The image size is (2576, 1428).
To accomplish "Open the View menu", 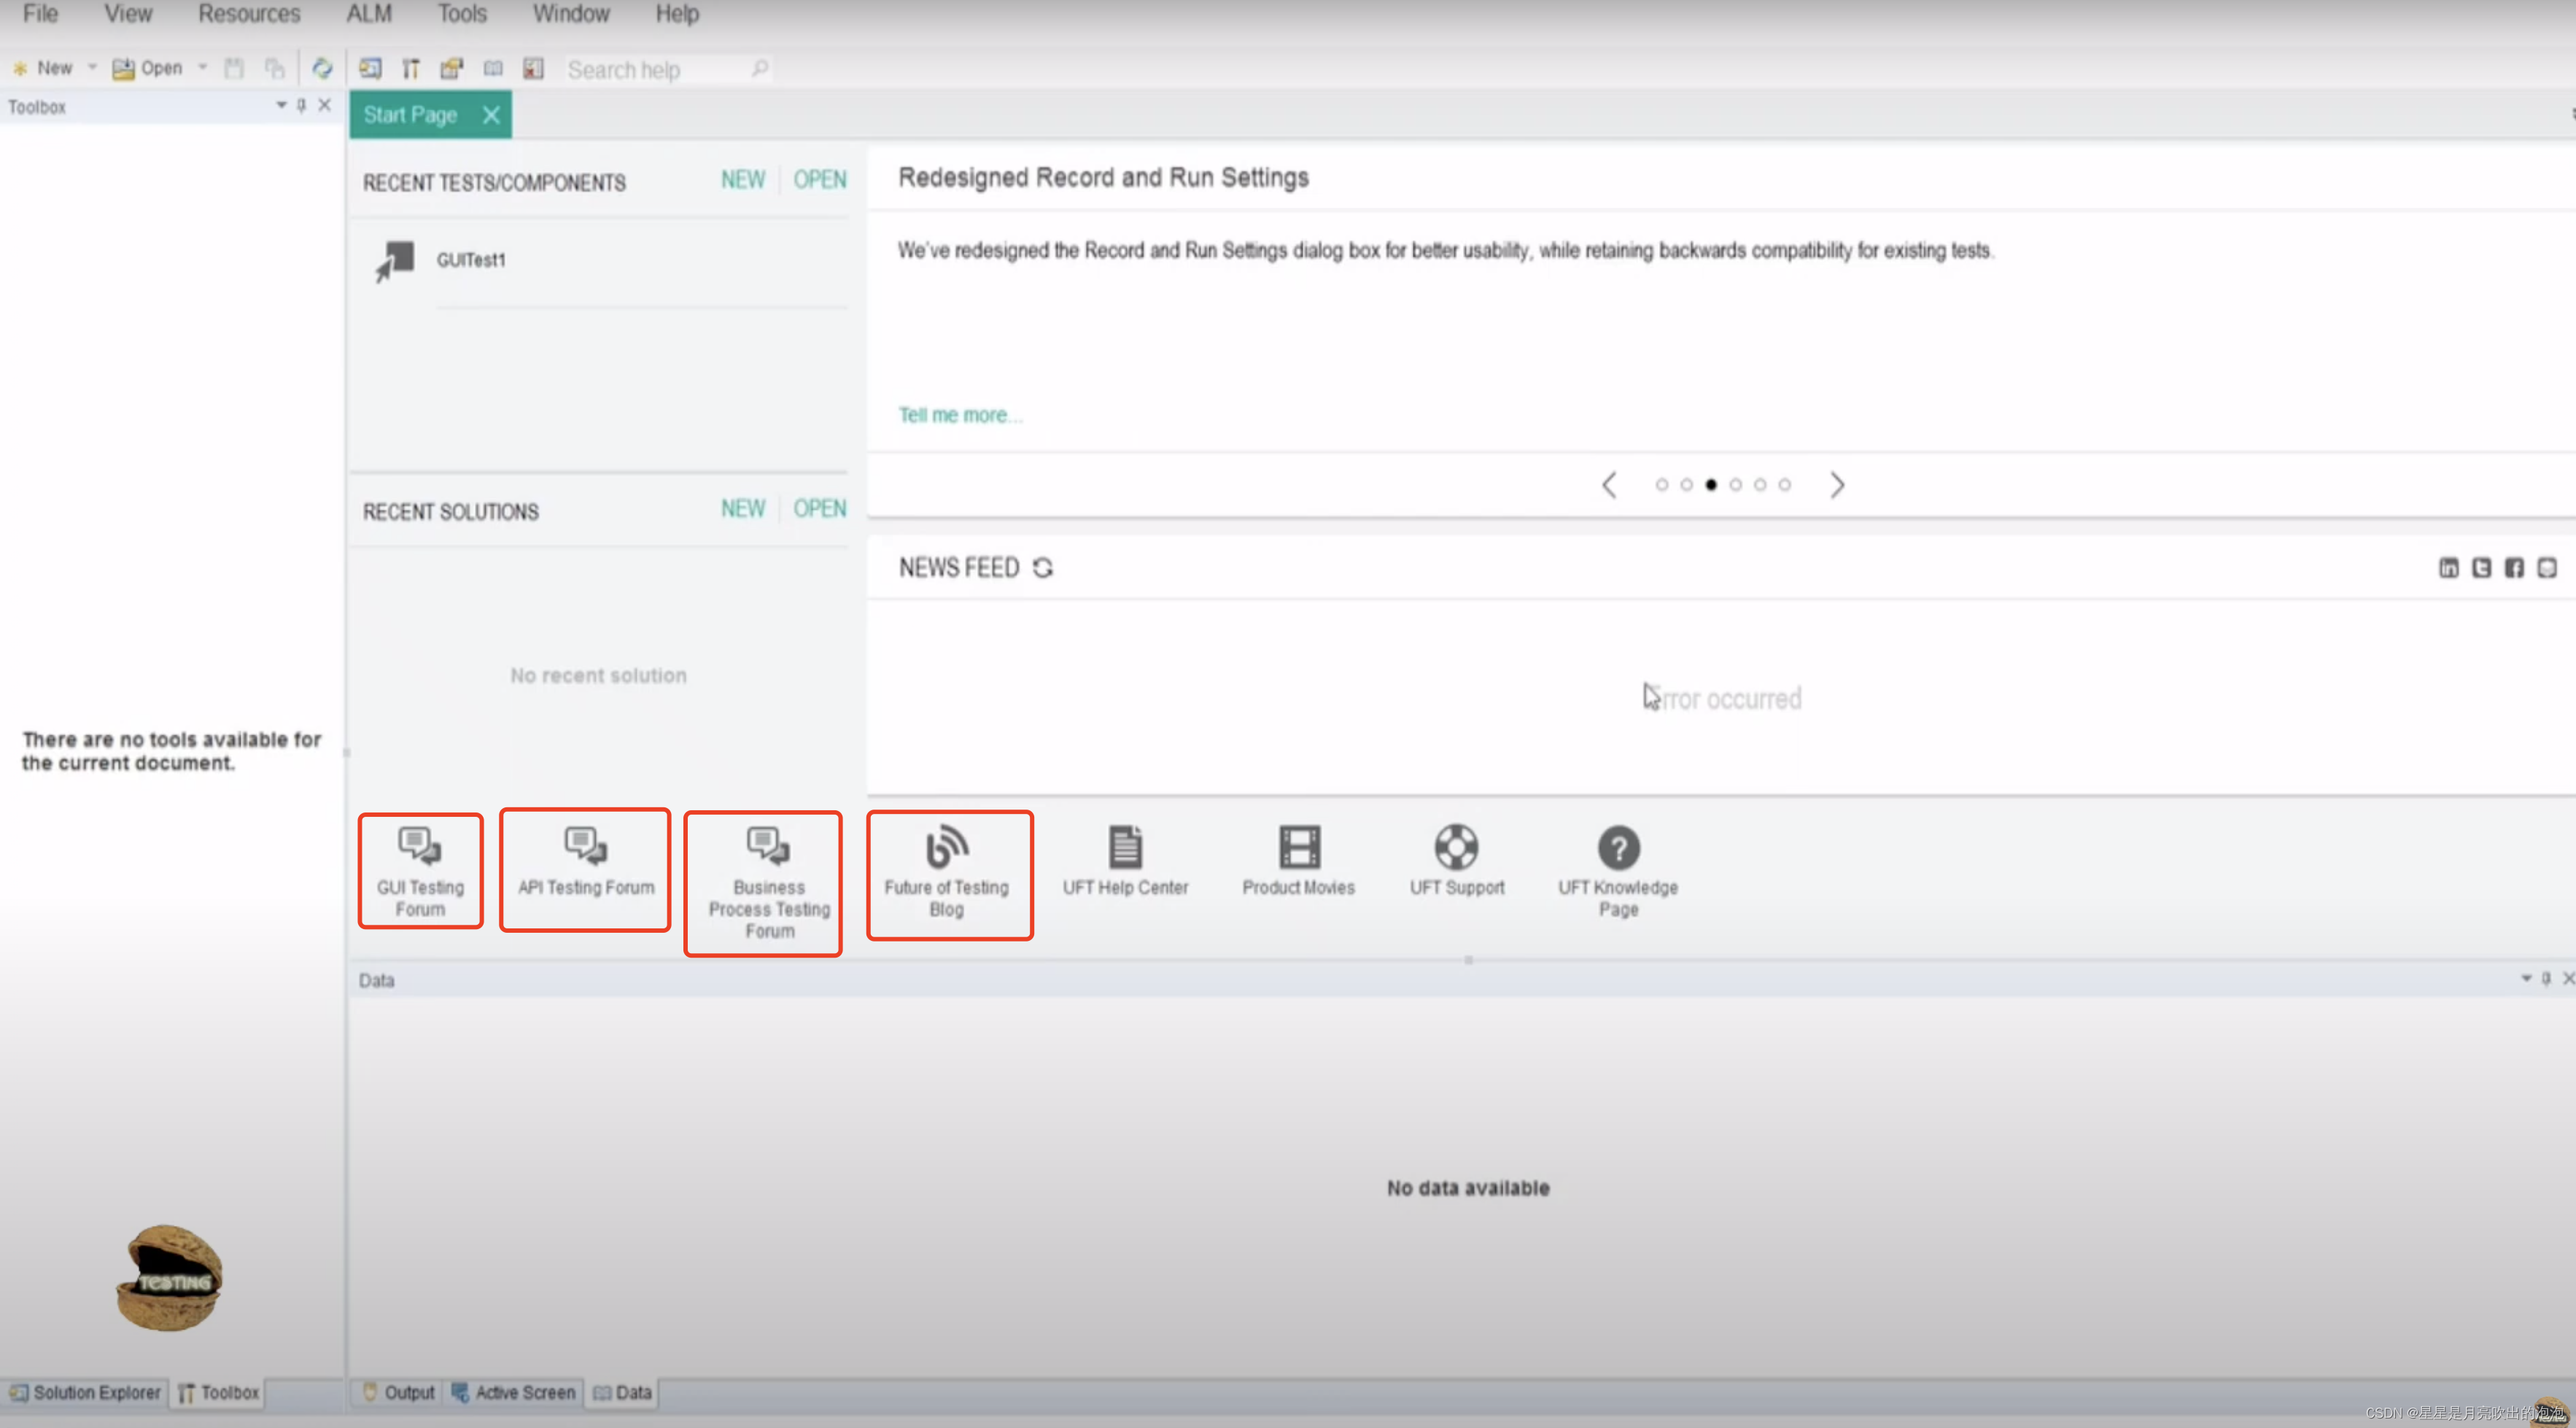I will point(128,14).
